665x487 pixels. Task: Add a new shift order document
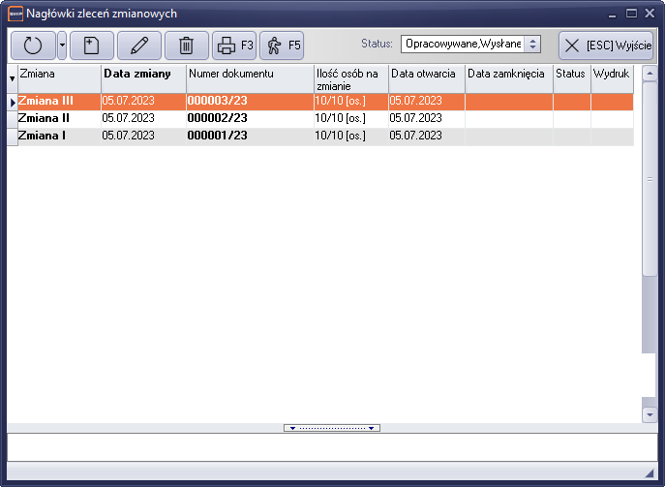pos(92,46)
